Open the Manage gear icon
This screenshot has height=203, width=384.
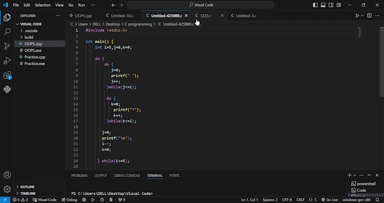pos(7,189)
